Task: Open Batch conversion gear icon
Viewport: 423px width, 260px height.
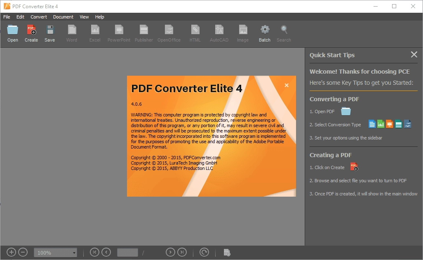Action: pos(265,30)
